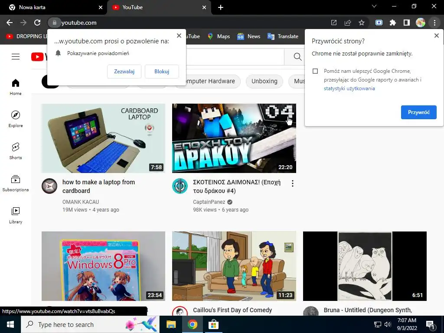
Task: Open the CaptainPanez channel name link
Action: click(209, 202)
